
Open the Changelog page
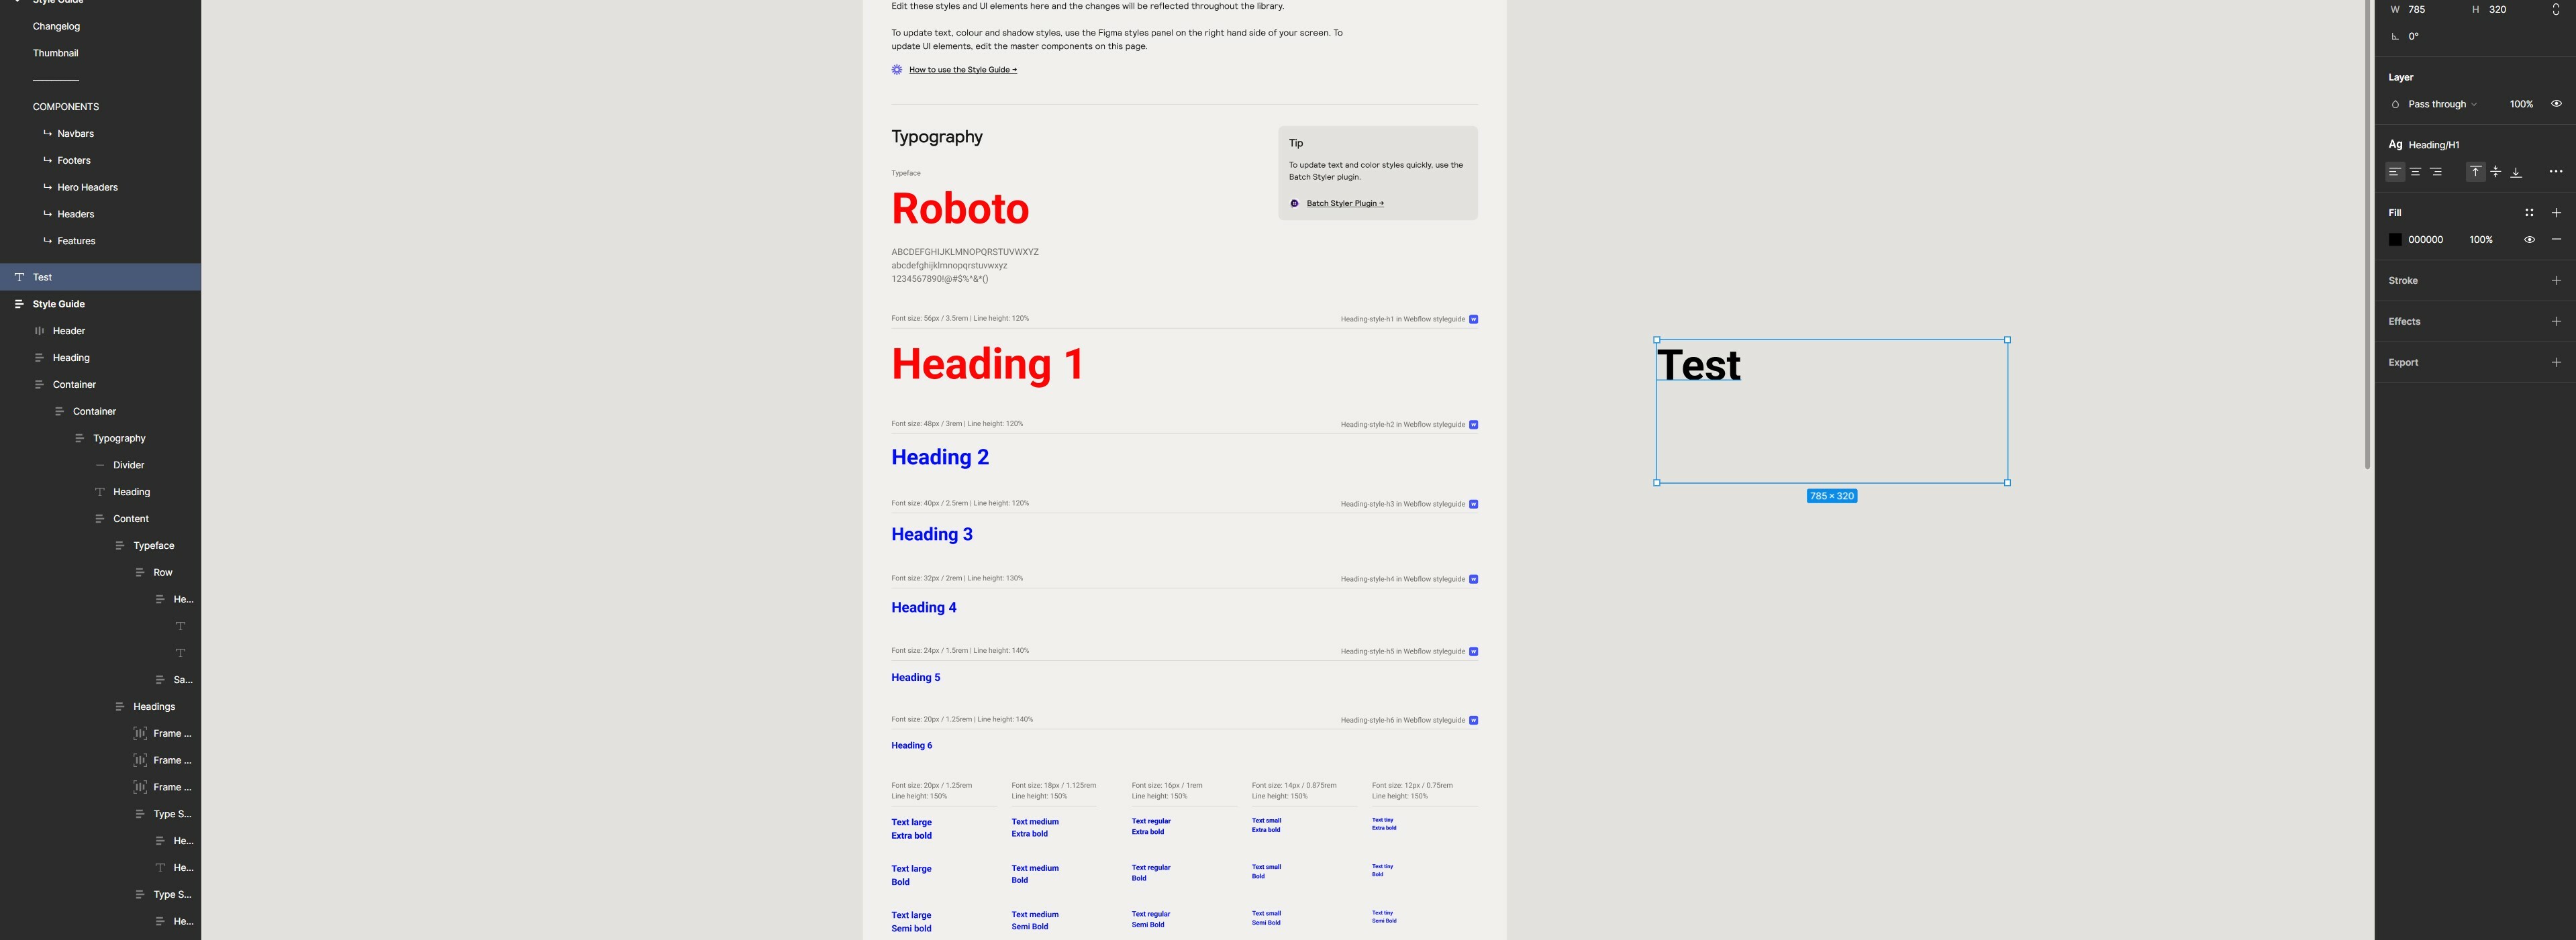click(56, 26)
